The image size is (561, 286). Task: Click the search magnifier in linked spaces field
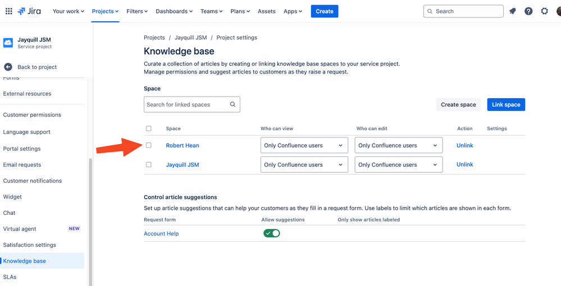pos(232,104)
